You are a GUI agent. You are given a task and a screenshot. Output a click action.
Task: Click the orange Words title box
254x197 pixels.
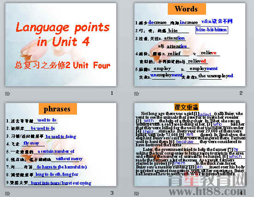pyautogui.click(x=187, y=9)
